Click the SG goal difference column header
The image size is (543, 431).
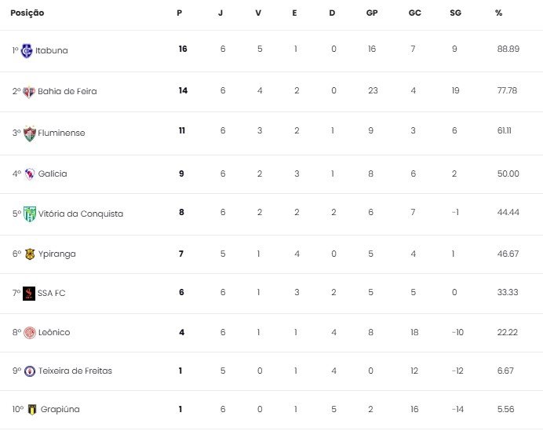[x=455, y=13]
